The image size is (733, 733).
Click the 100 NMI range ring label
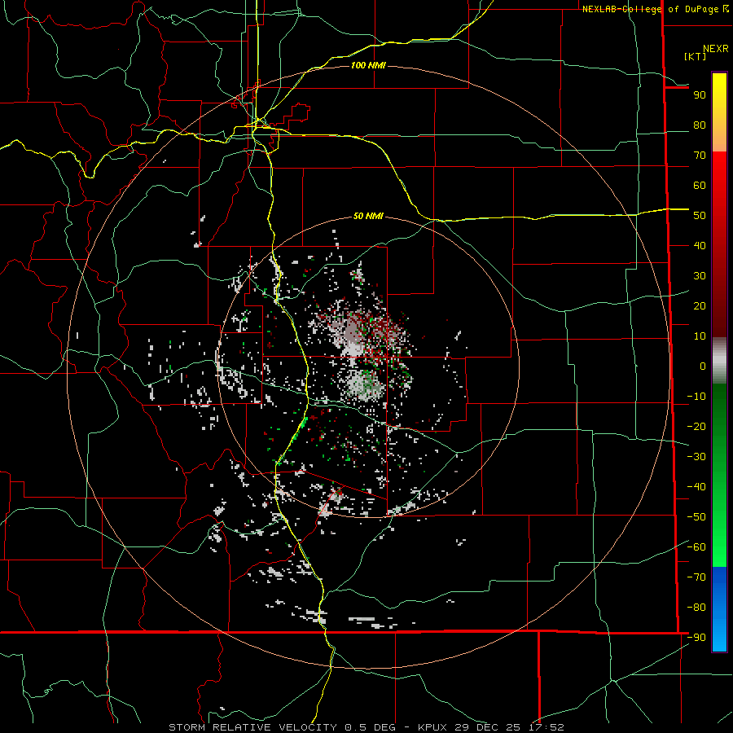368,65
